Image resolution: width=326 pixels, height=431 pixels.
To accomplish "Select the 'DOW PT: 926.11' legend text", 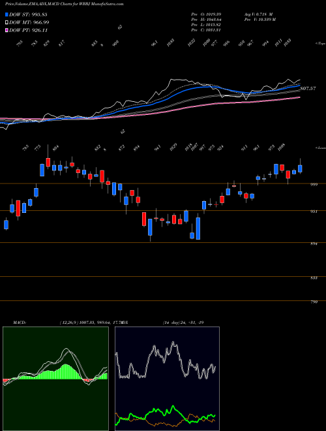I will pos(28,30).
